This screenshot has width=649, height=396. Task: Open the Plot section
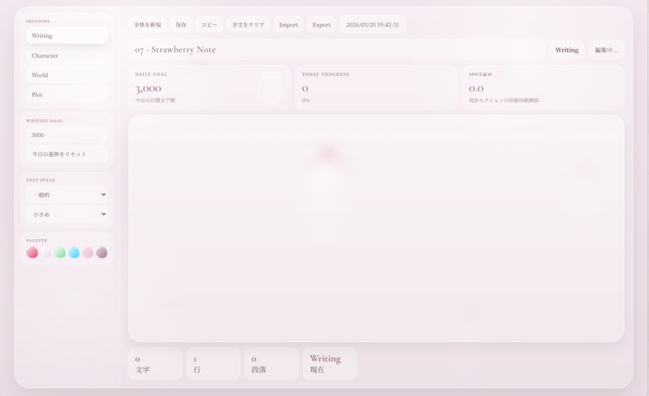(67, 94)
